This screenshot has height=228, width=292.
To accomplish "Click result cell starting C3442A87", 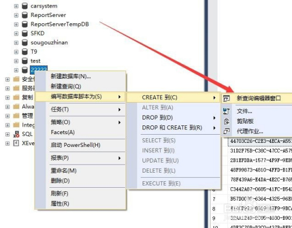I will 260,189.
